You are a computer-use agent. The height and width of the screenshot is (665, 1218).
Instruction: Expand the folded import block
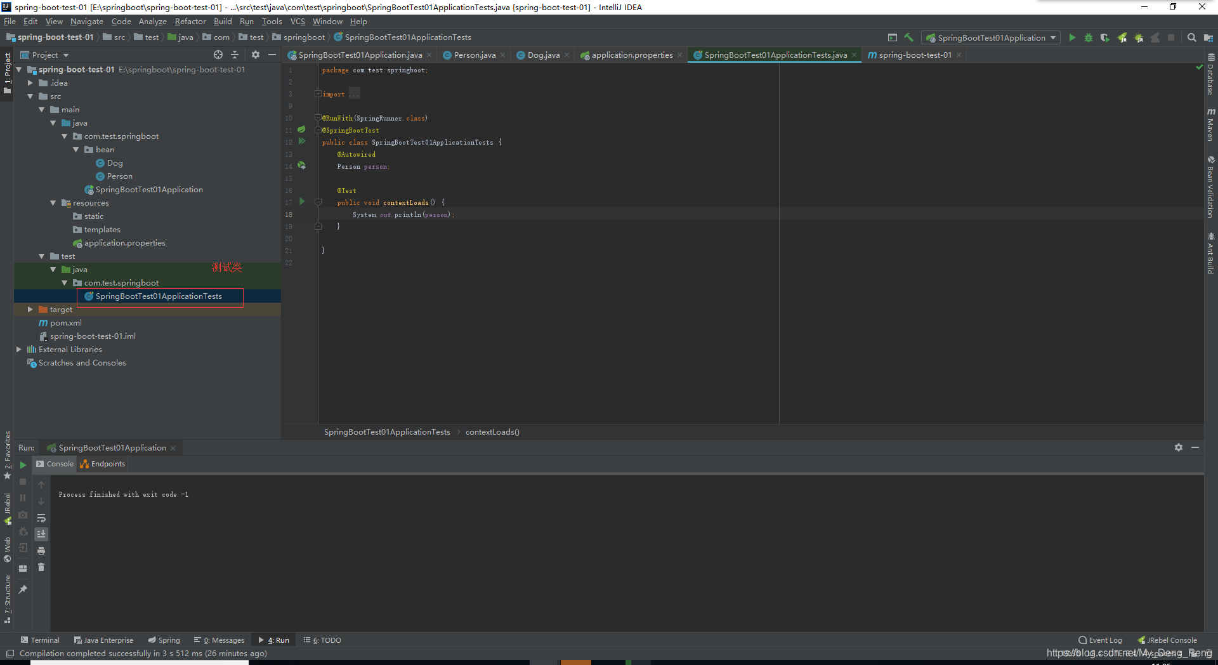(317, 94)
